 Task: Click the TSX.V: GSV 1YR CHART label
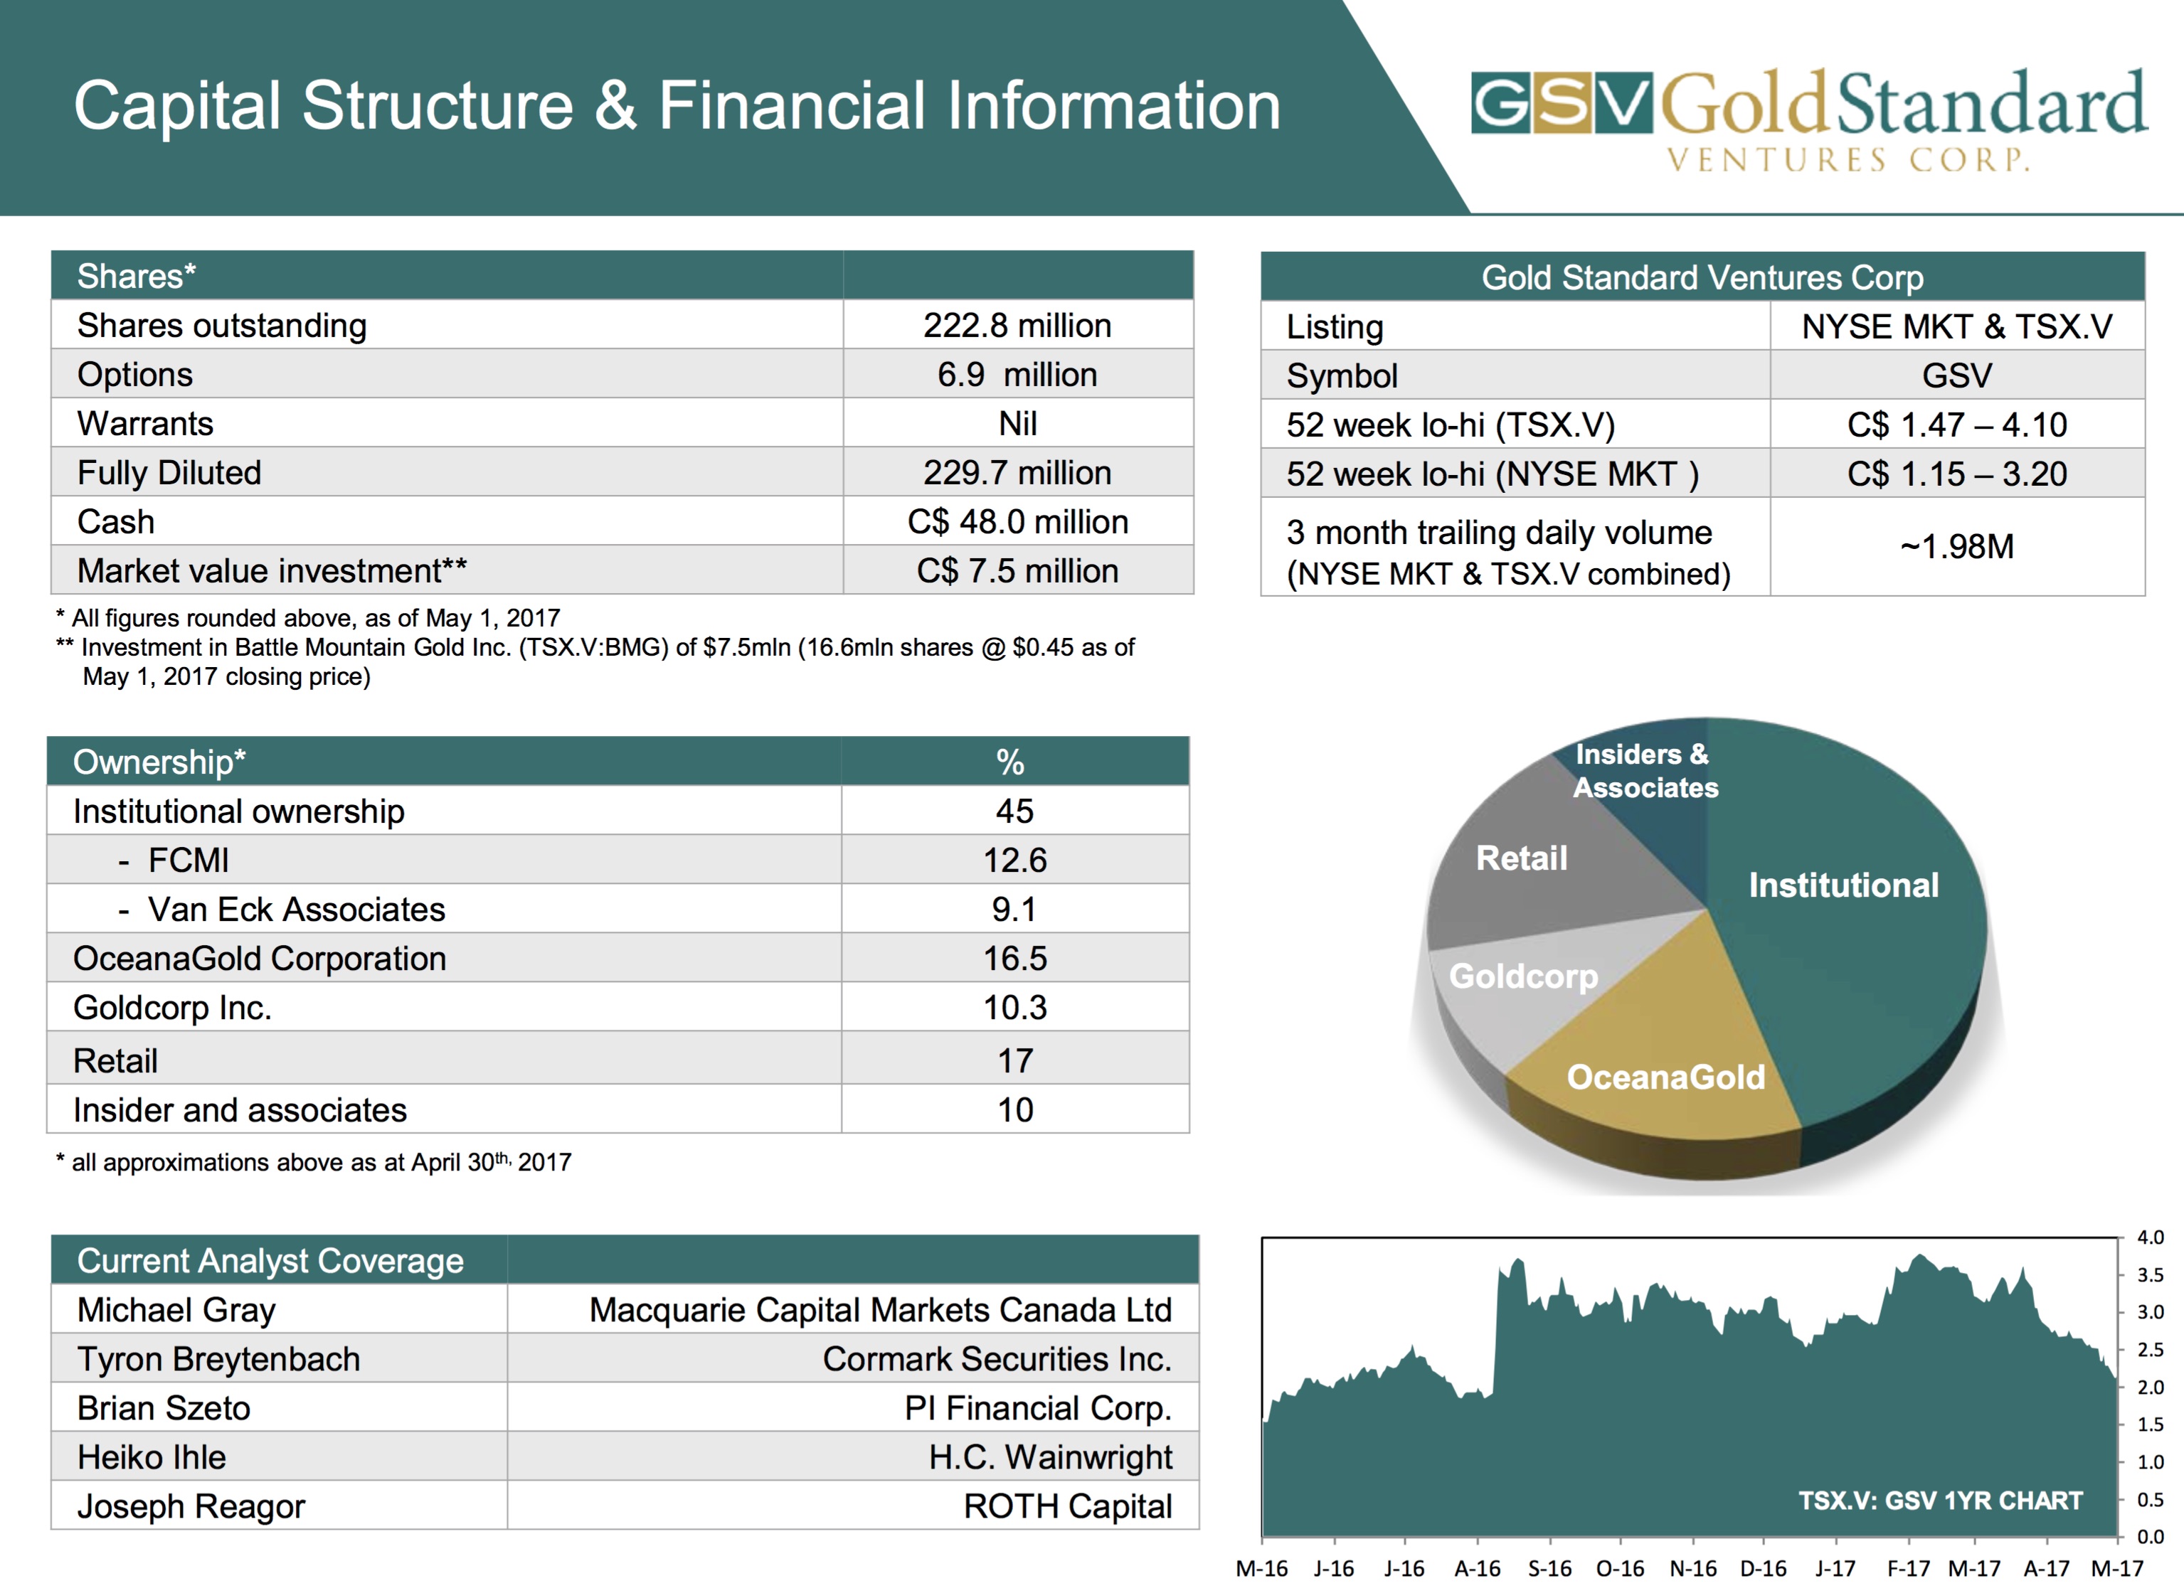click(1939, 1501)
